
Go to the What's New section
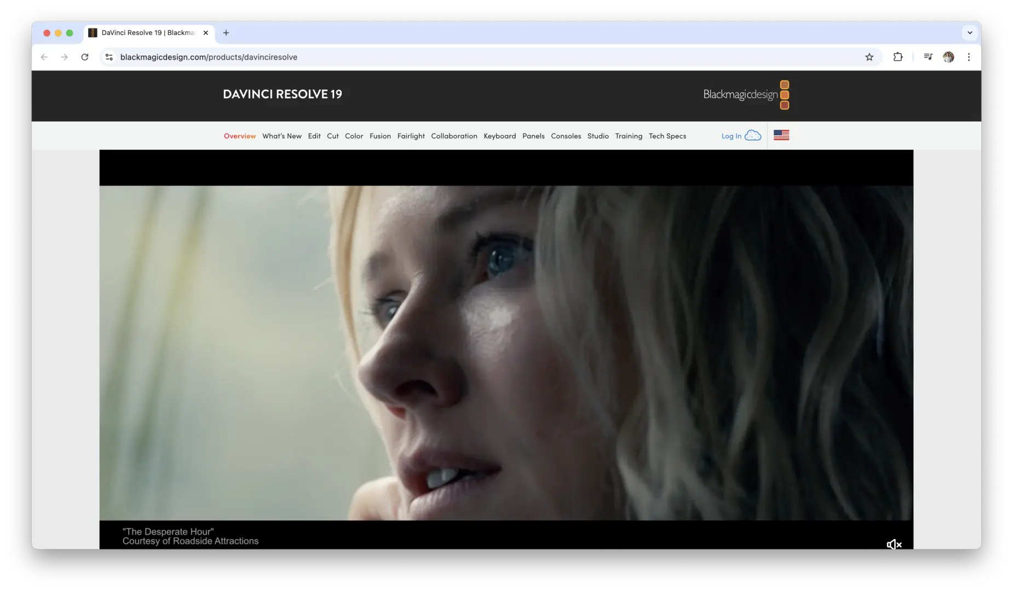[x=282, y=136]
